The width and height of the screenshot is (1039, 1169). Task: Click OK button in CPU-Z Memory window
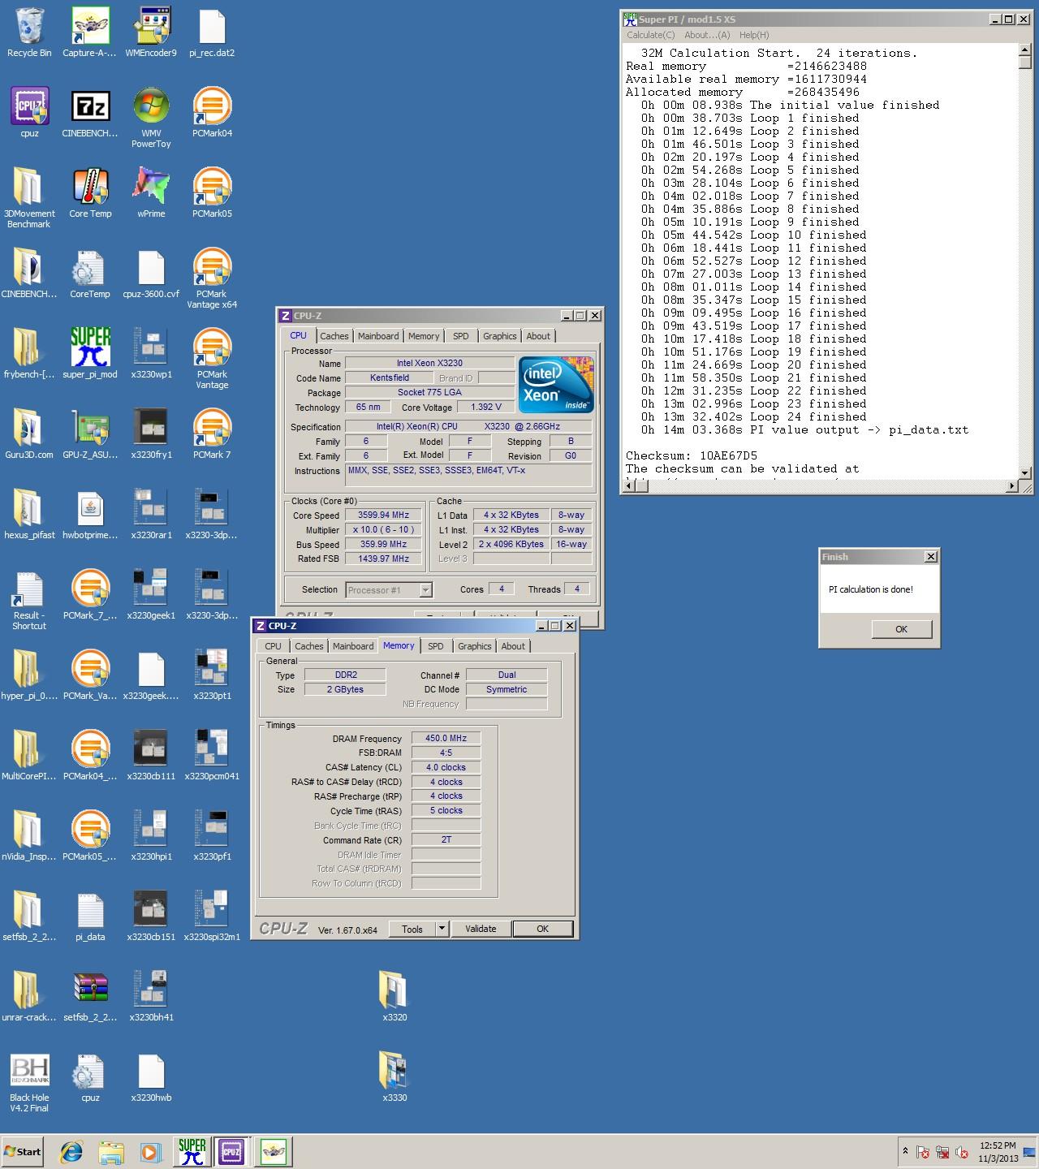[543, 929]
